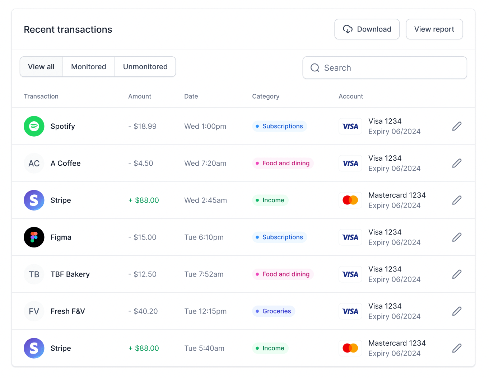The width and height of the screenshot is (489, 378).
Task: Open the View report button
Action: coord(434,29)
